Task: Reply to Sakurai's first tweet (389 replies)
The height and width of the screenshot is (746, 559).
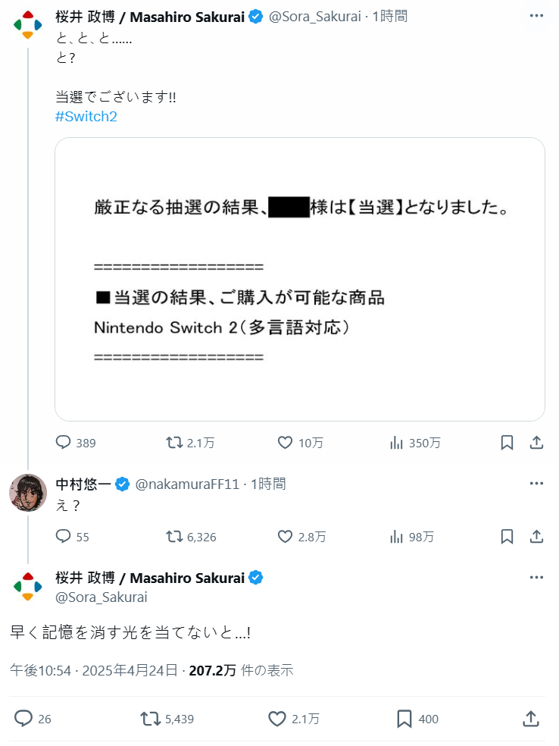Action: pyautogui.click(x=64, y=443)
